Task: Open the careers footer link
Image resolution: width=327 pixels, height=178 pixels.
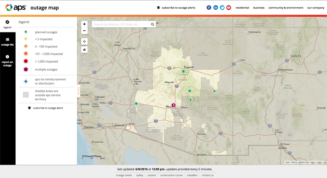Action: coord(152,175)
